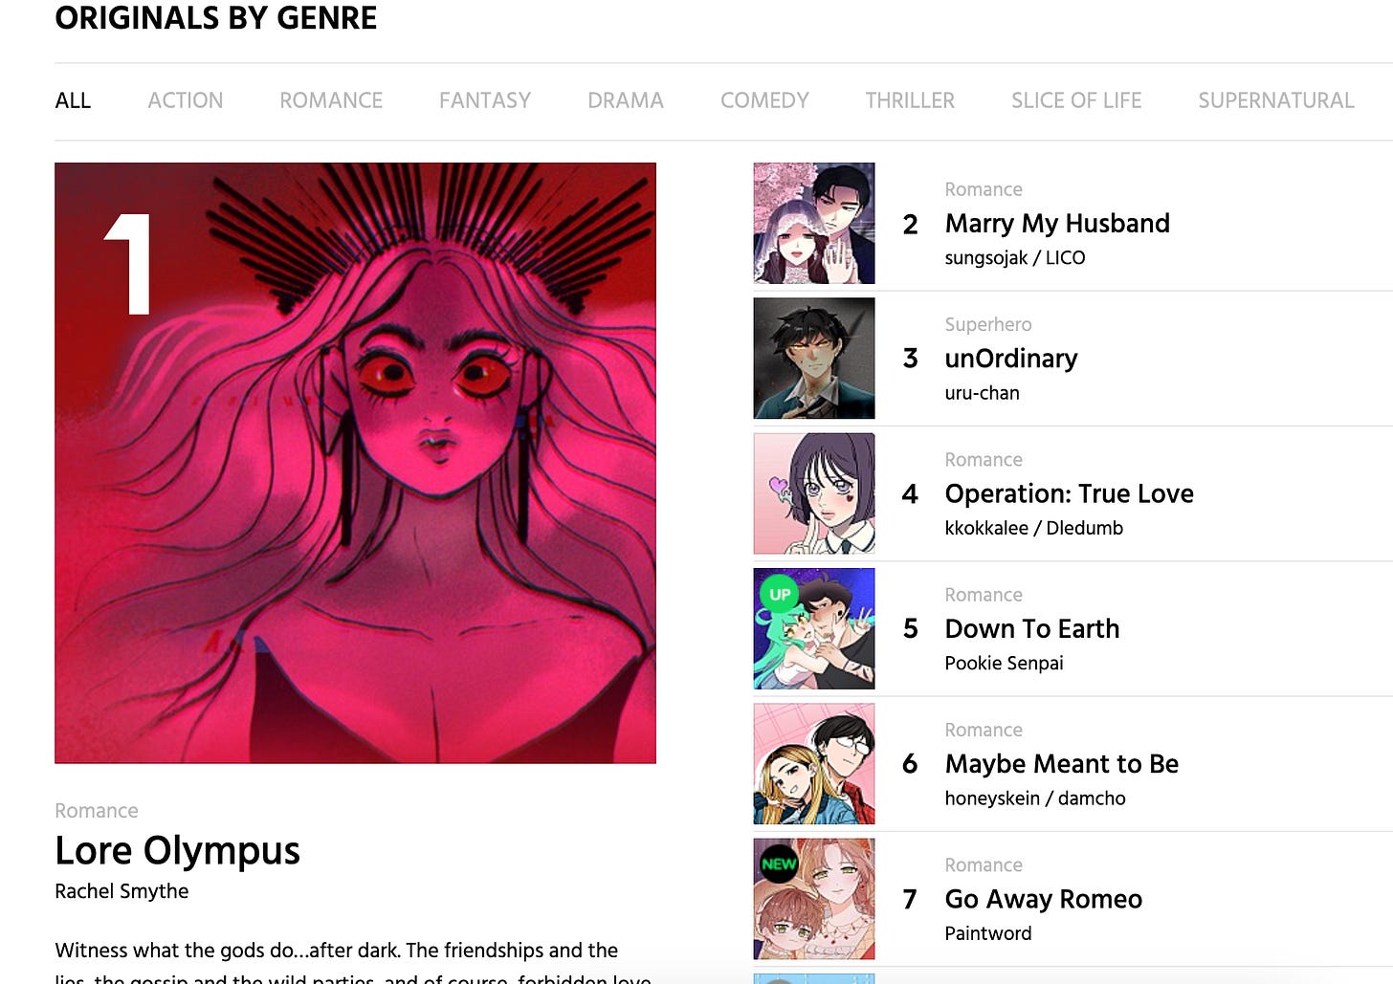Click the Romance label above Lore Olympus
The width and height of the screenshot is (1393, 984).
pyautogui.click(x=96, y=811)
